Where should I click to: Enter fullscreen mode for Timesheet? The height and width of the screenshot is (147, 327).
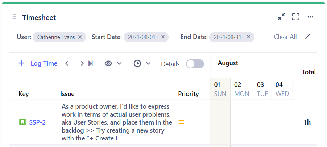[296, 17]
